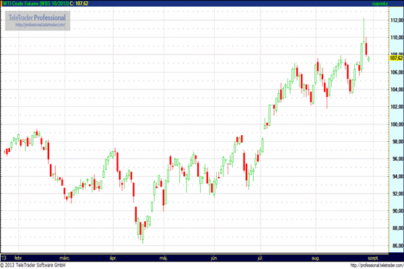Screen dimensions: 404x269
Task: Select the febr. marker on the time axis
Action: coord(19,258)
